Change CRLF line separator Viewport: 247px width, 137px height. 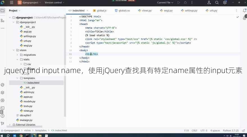coord(194,131)
